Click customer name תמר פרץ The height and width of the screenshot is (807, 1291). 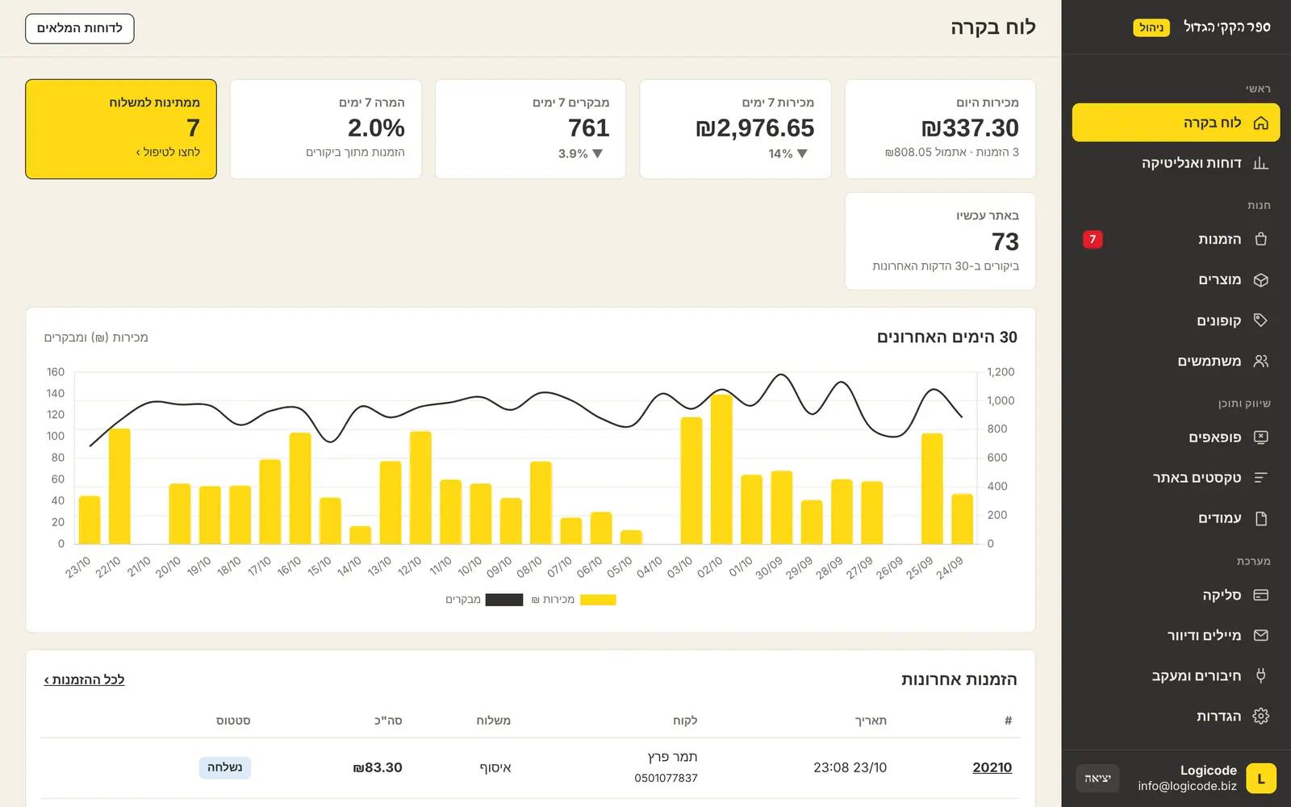click(x=672, y=757)
